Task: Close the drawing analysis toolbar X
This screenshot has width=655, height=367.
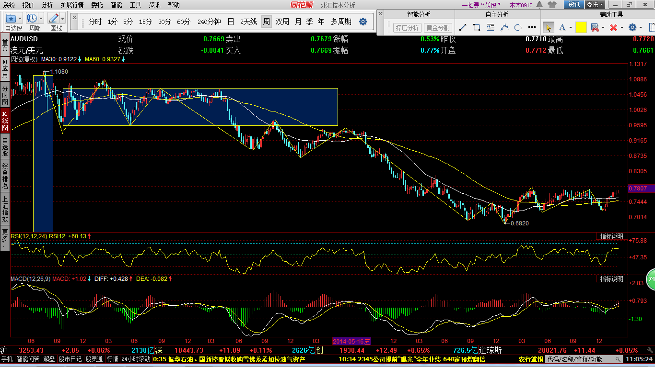Action: coord(380,13)
